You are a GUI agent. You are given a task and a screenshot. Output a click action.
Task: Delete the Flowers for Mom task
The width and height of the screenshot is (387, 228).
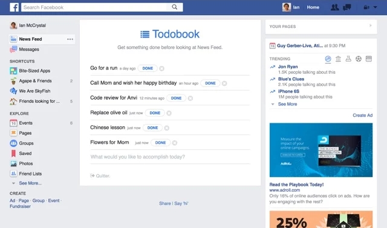pos(175,143)
